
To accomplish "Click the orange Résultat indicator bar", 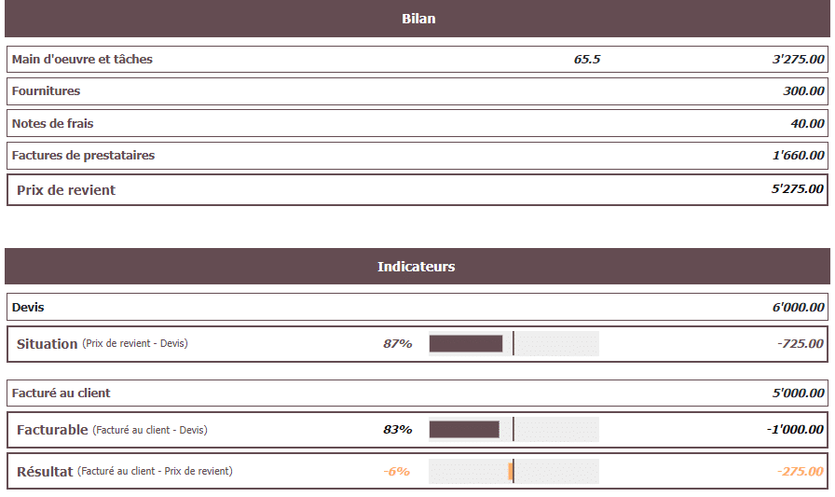I will click(511, 472).
